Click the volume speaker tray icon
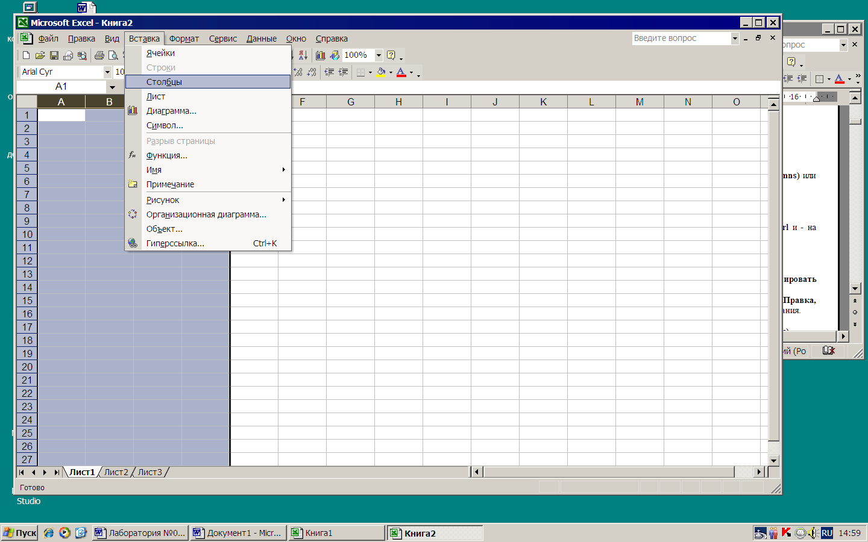 (812, 532)
